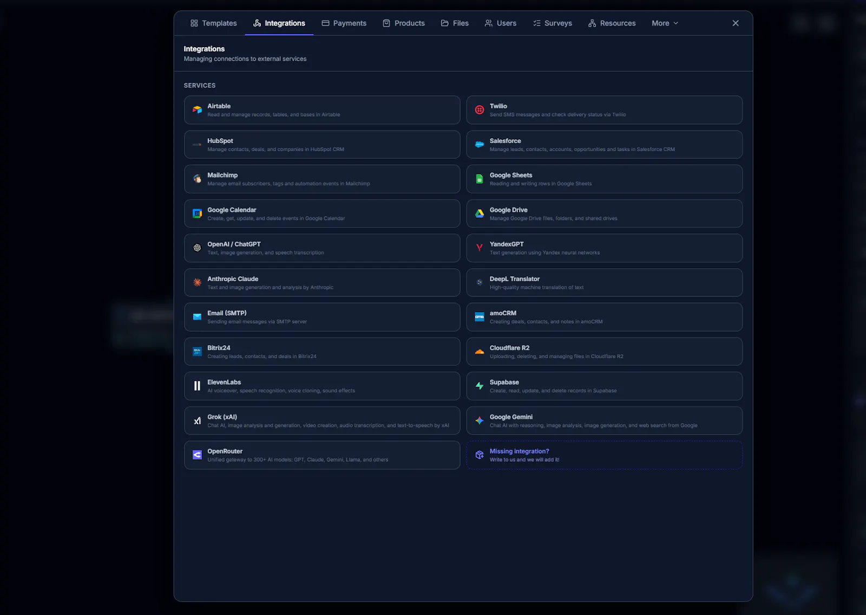Click the HubSpot logo icon
Screen dimensions: 866x615
[197, 145]
